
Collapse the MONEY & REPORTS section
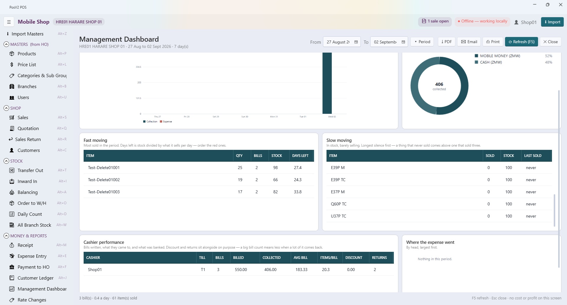coord(6,236)
